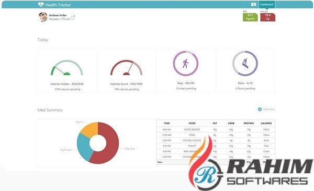This screenshot has height=191, width=314.
Task: Click the stair-climbing Floor icon
Action: [x=245, y=64]
